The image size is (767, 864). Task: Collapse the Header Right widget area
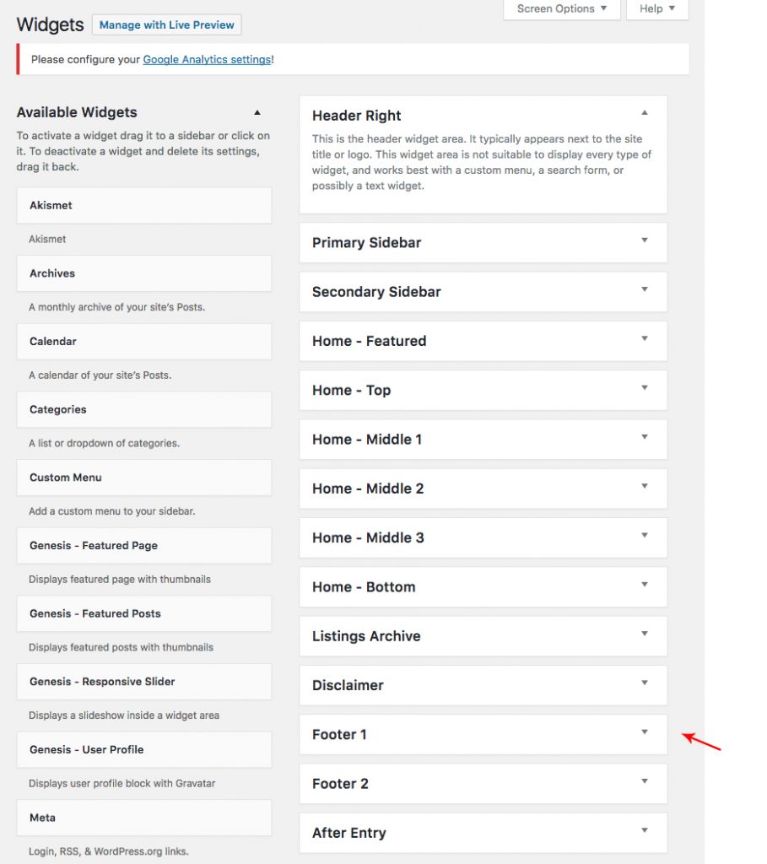(x=645, y=111)
